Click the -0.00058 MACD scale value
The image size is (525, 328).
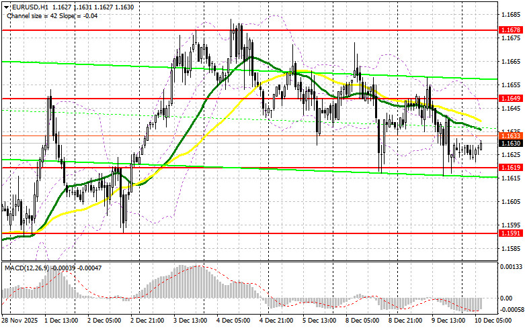click(x=511, y=310)
